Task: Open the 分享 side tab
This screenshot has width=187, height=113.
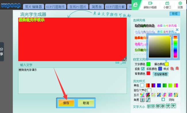Action: click(x=2, y=52)
